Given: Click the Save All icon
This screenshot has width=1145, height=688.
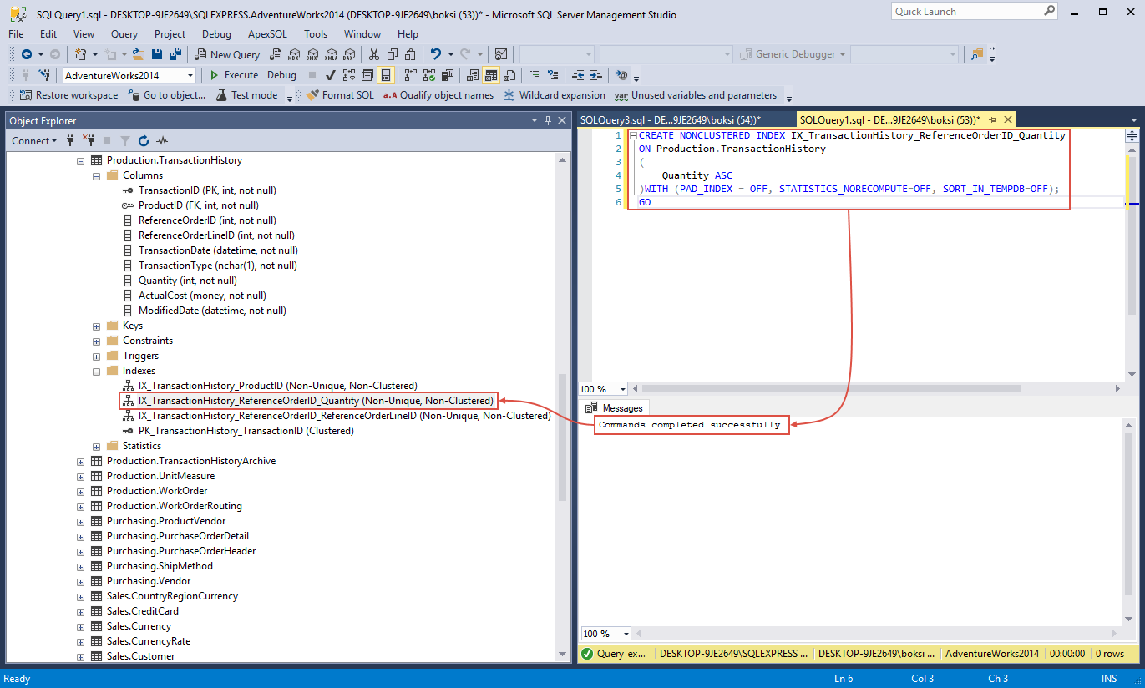Looking at the screenshot, I should pos(175,54).
